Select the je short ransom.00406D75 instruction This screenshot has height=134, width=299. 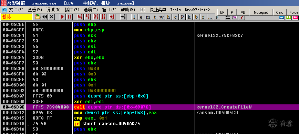[107, 124]
